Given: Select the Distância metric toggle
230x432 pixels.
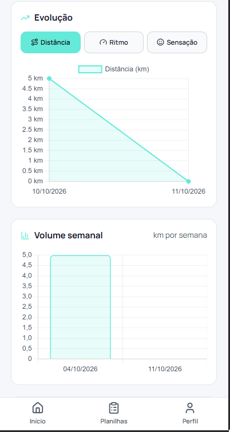Looking at the screenshot, I should point(50,42).
